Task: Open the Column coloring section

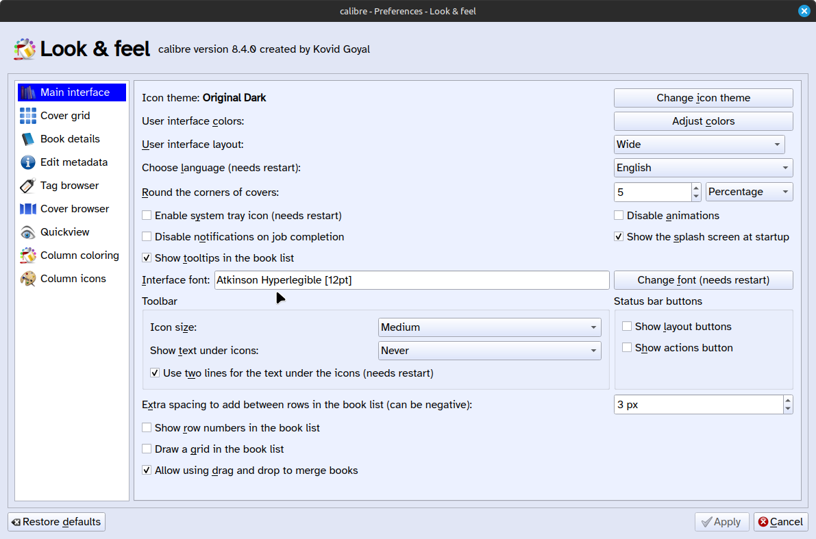Action: click(x=72, y=255)
